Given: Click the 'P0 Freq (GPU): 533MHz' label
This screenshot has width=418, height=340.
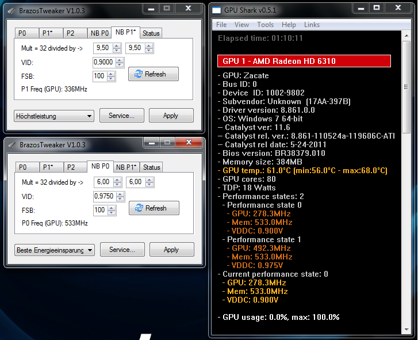Looking at the screenshot, I should click(55, 223).
